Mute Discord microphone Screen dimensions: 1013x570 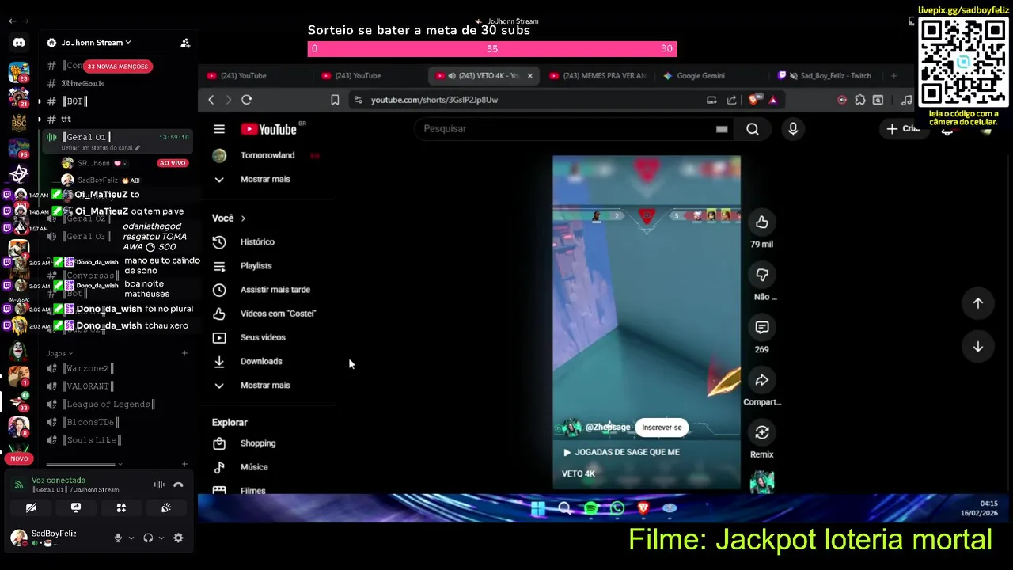(118, 538)
